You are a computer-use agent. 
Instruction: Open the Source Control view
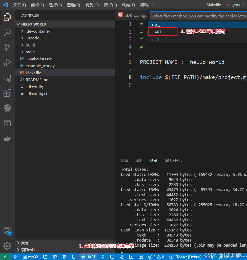pyautogui.click(x=7, y=48)
